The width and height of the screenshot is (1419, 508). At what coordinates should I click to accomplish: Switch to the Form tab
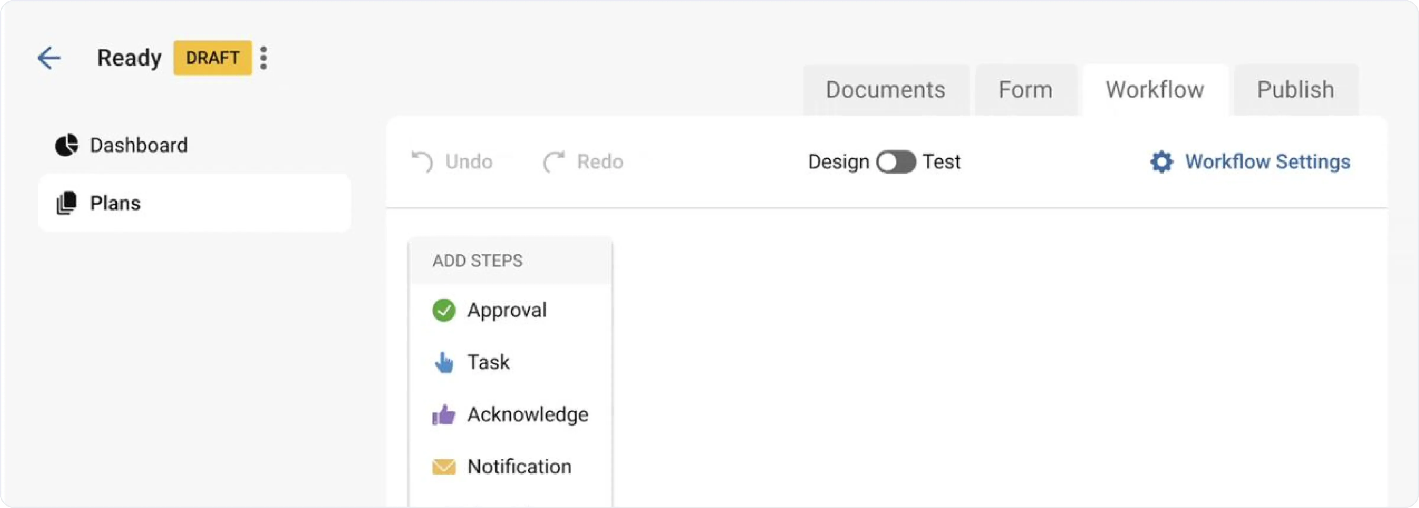pos(1026,90)
